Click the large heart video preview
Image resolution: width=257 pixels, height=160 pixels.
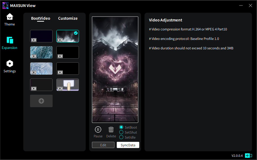(x=115, y=70)
